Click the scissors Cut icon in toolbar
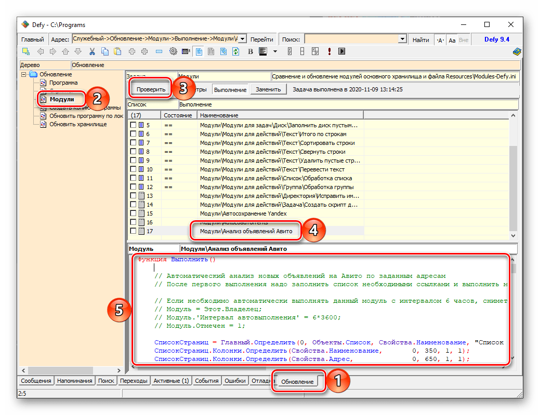The height and width of the screenshot is (415, 540). [92, 51]
